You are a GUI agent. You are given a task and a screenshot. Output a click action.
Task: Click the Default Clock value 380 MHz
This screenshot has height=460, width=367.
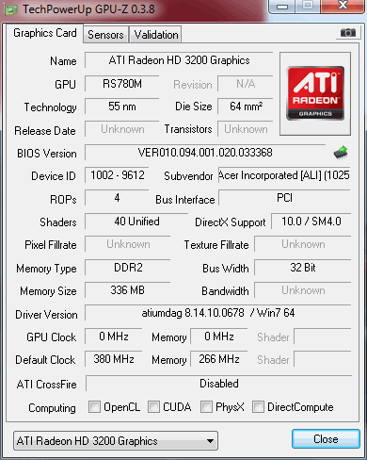[x=114, y=359]
